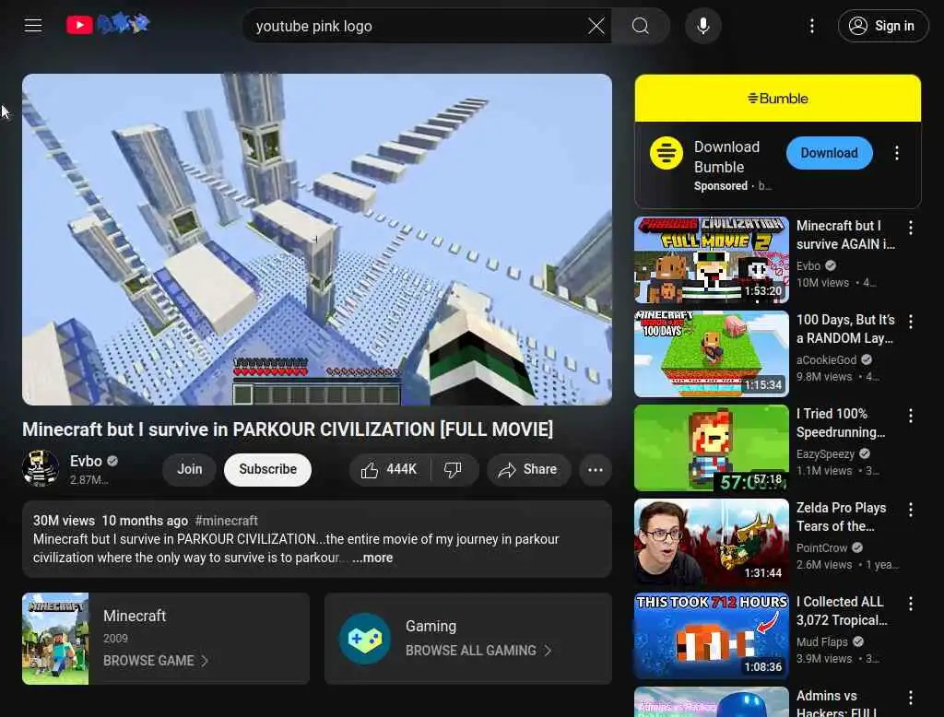The image size is (944, 717).
Task: Open options for 'Zelda Pro Plays' video
Action: coord(911,510)
